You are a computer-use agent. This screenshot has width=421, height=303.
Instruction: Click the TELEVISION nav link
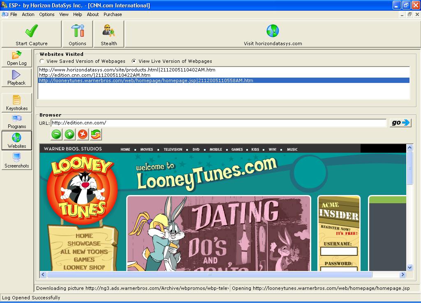173,149
